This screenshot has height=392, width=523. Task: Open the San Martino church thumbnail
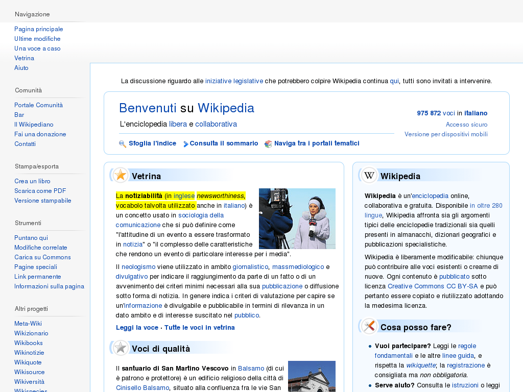click(x=312, y=376)
